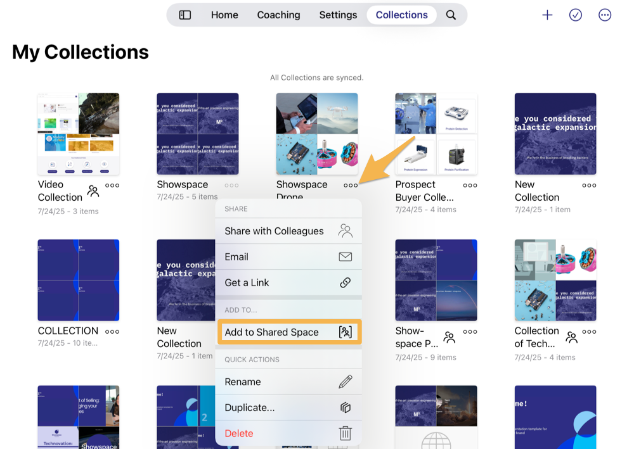634x449 pixels.
Task: Select Share with Colleagues
Action: [x=274, y=231]
